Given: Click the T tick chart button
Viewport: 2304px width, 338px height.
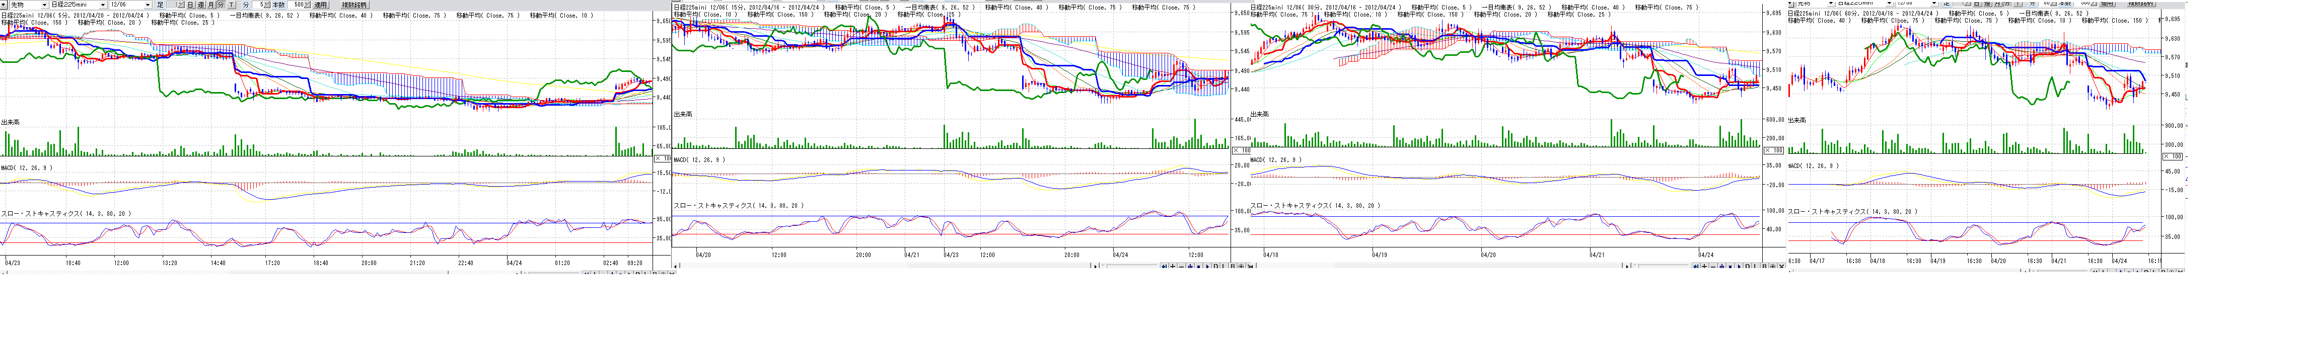Looking at the screenshot, I should point(232,5).
